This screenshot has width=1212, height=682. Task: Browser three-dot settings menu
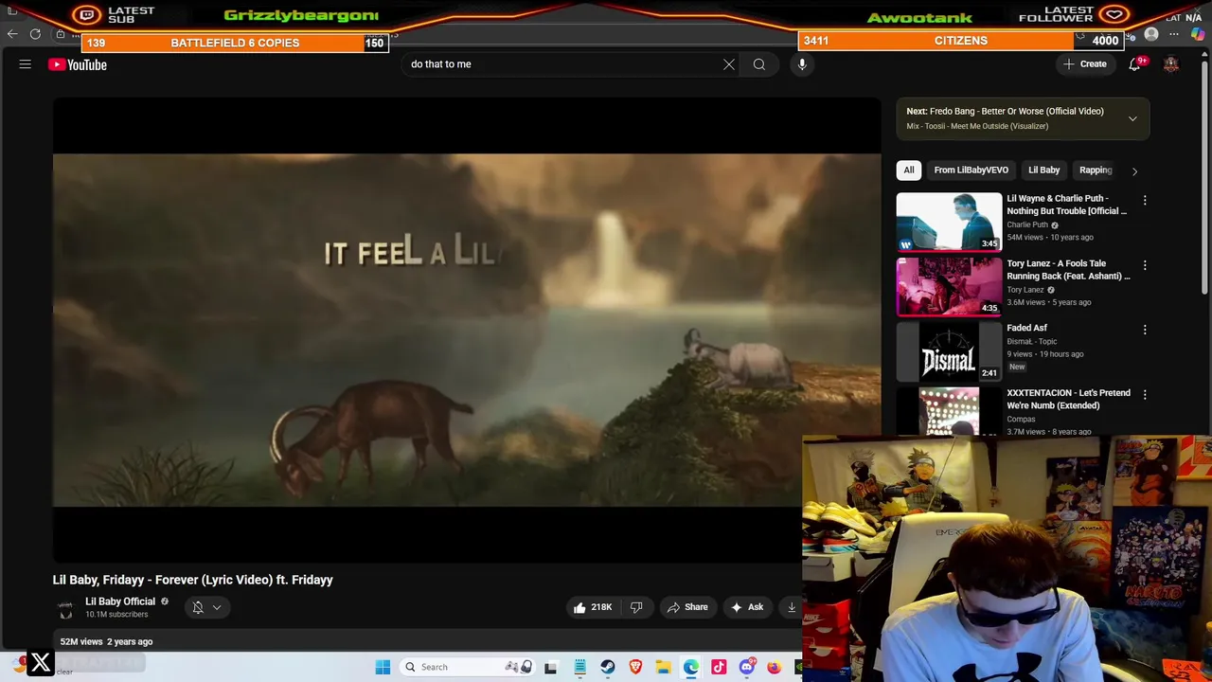1174,34
